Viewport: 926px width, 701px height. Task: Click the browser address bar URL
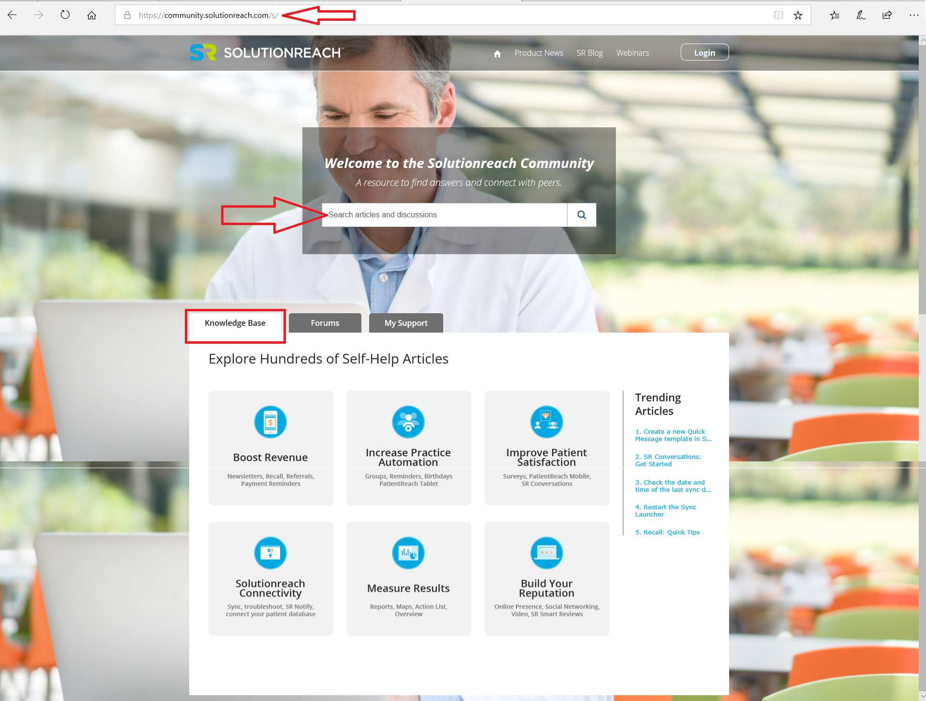209,15
